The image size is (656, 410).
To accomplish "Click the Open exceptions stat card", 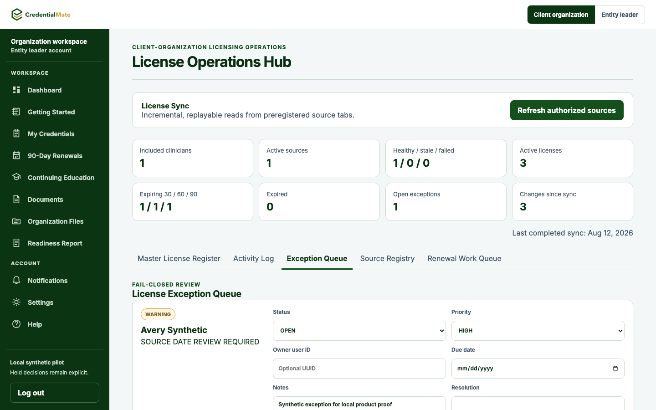I will [x=446, y=202].
